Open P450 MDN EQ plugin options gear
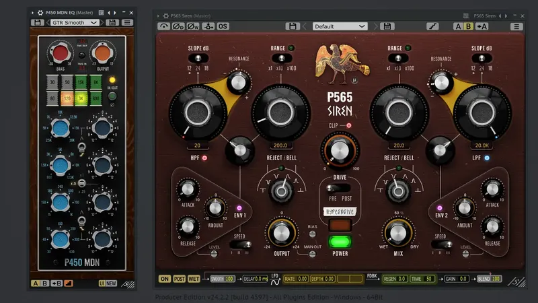The width and height of the screenshot is (538, 303). pyautogui.click(x=40, y=13)
